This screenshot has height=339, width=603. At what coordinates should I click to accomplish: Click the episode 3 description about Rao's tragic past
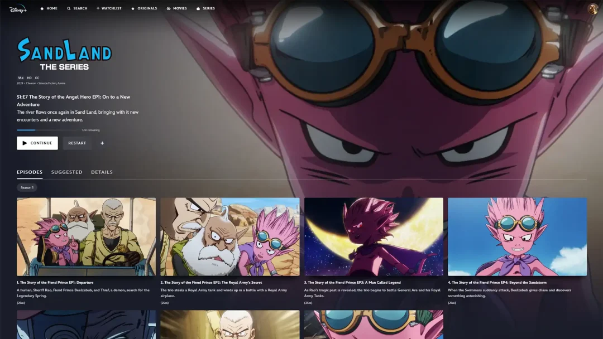pyautogui.click(x=372, y=293)
